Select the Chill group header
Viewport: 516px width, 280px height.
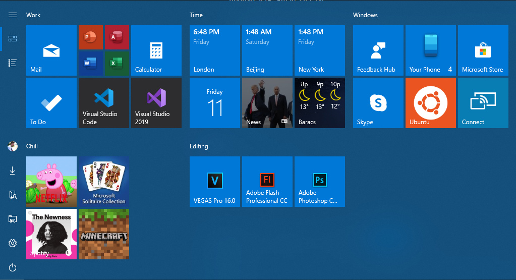pos(32,146)
